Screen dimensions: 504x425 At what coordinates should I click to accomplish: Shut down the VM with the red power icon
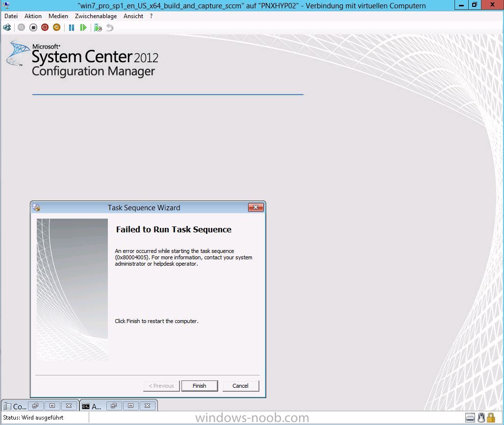click(45, 27)
